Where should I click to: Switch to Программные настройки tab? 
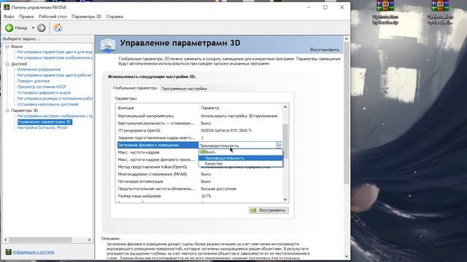(x=184, y=89)
